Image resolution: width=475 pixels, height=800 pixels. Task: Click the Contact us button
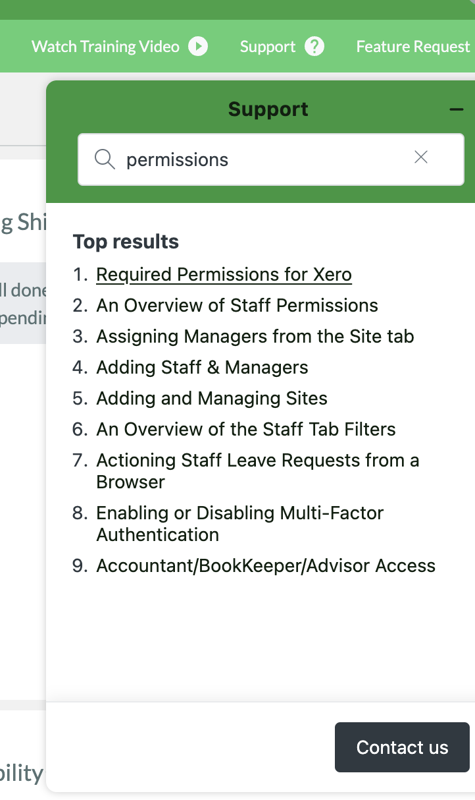coord(402,747)
